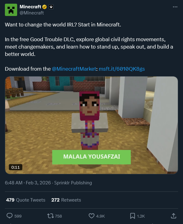Image resolution: width=183 pixels, height=224 pixels.
Task: Open the @MinecraftMarket mention link
Action: coord(74,69)
